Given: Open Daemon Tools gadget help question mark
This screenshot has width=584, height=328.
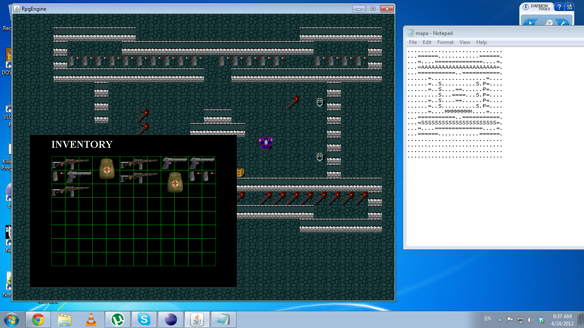Looking at the screenshot, I should (x=558, y=7).
